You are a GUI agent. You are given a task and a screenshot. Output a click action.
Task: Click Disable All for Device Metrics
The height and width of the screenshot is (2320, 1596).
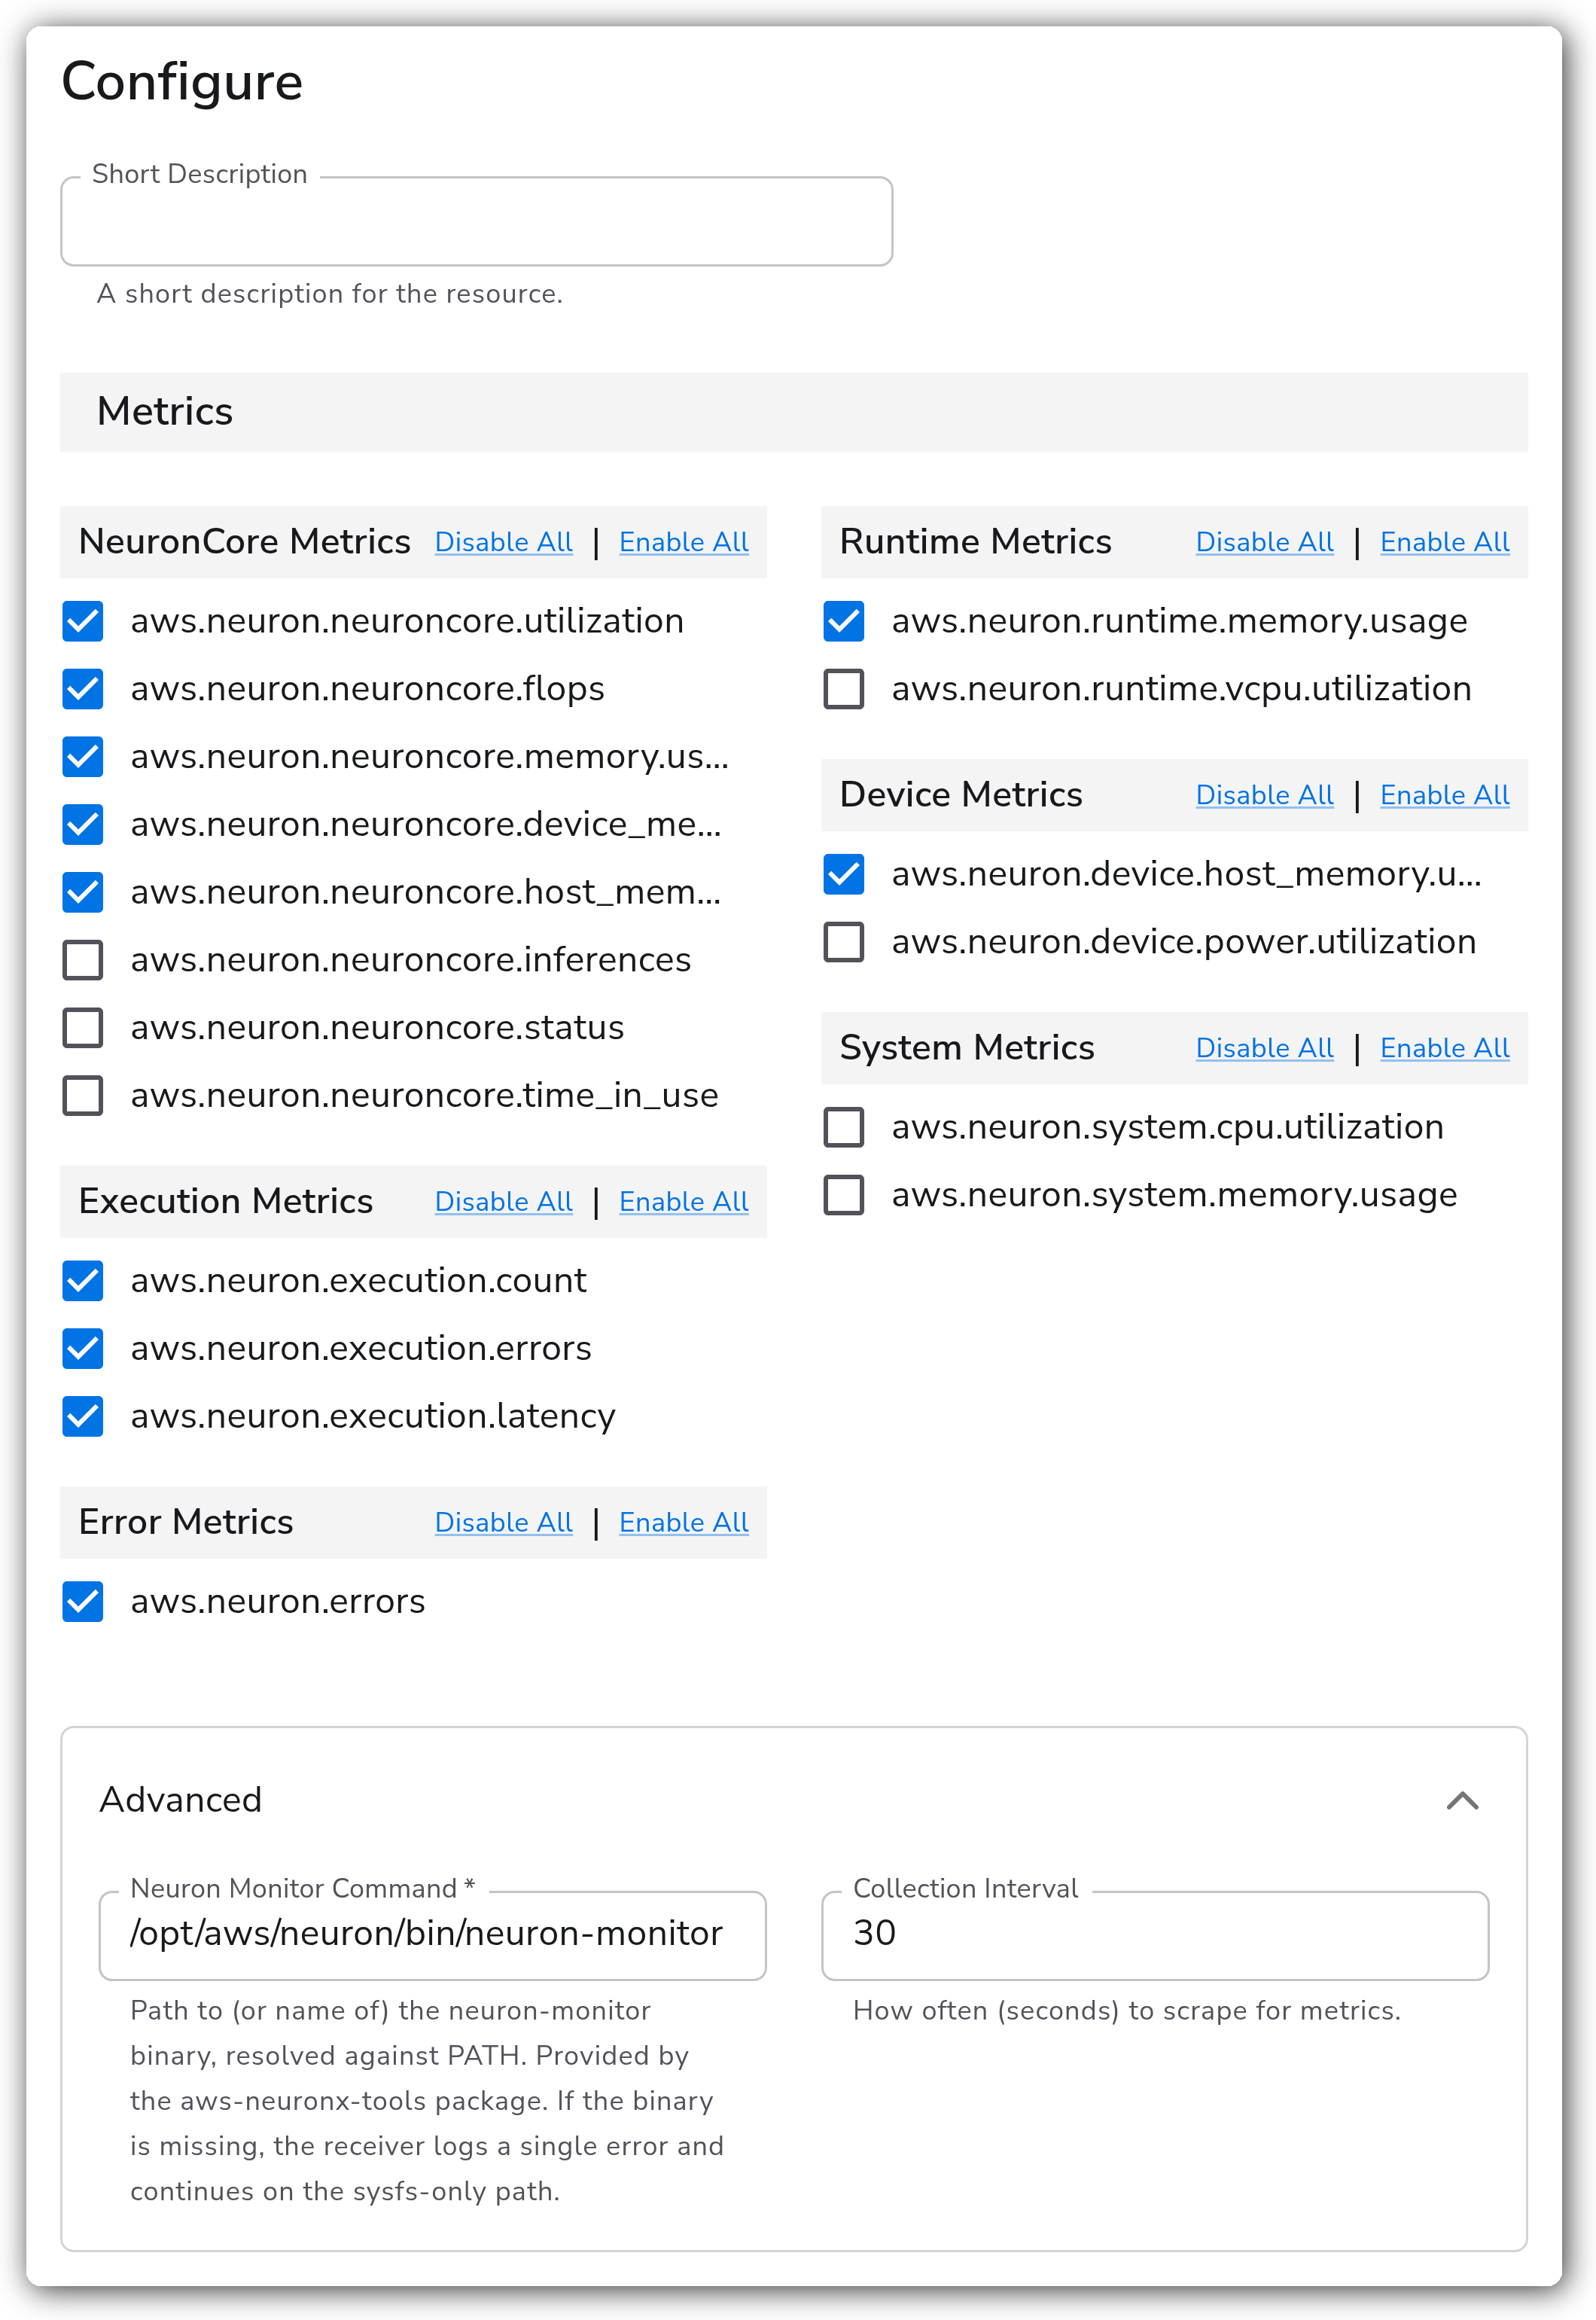click(x=1265, y=795)
